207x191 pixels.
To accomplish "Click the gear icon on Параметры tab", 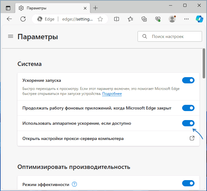I will click(21, 8).
